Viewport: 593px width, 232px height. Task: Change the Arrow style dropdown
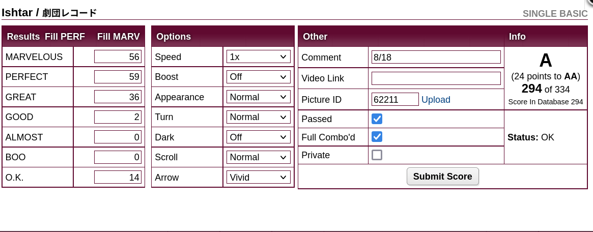(x=258, y=177)
